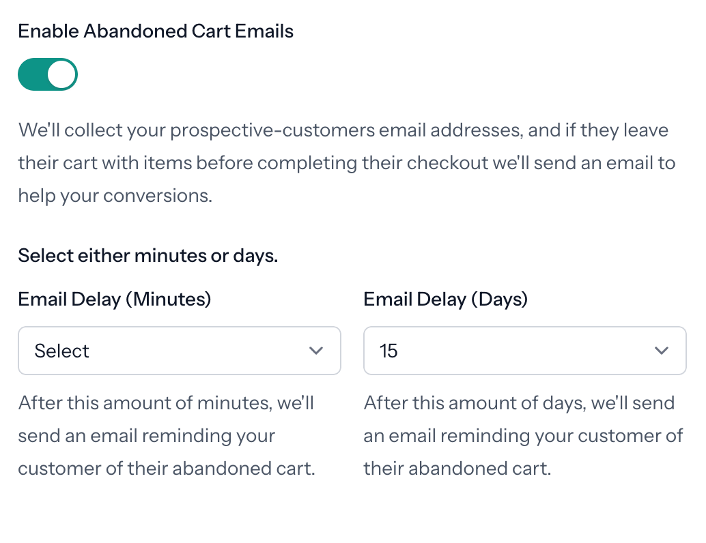
Task: Expand the Select combo box for minutes
Action: click(179, 351)
